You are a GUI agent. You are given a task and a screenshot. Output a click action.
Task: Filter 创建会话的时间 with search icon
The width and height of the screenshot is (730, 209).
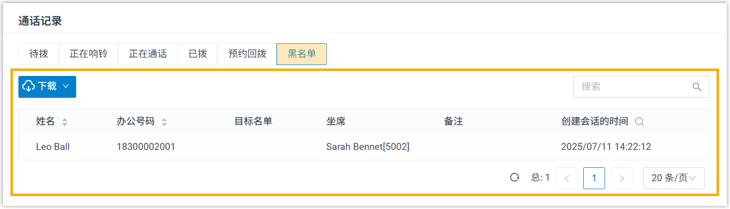click(x=639, y=122)
